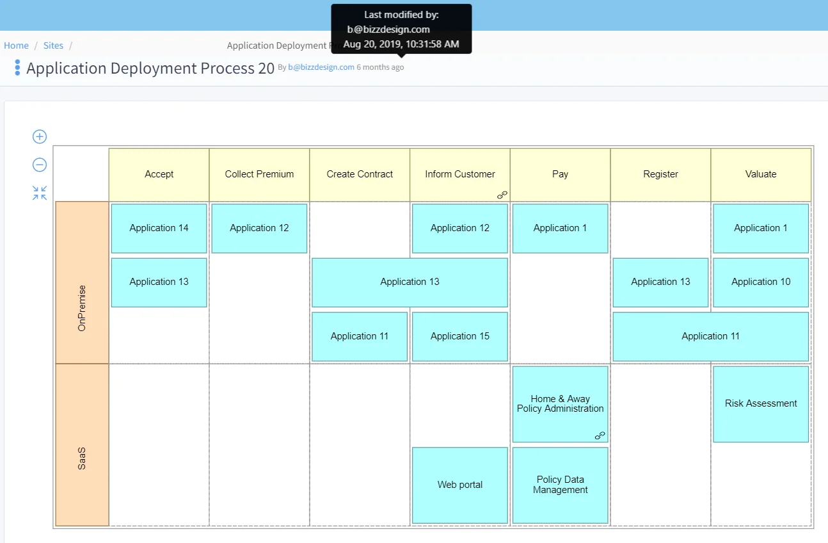Open the Home breadcrumb link
Image resolution: width=828 pixels, height=543 pixels.
pyautogui.click(x=16, y=45)
